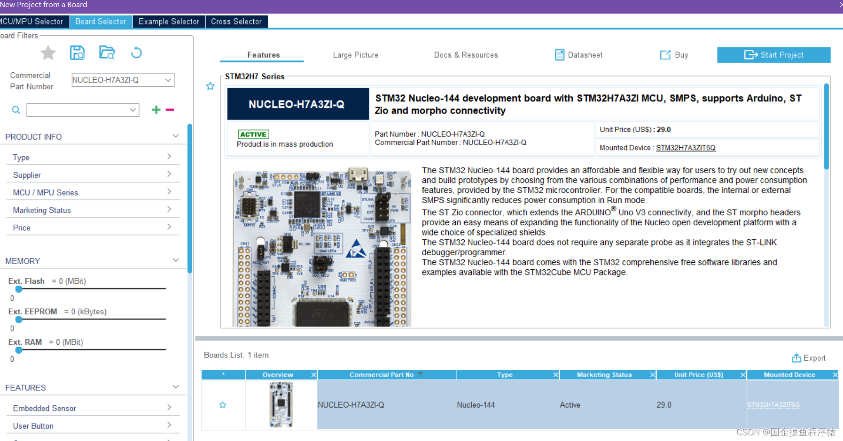The width and height of the screenshot is (843, 441).
Task: Open the Large Picture tab
Action: tap(355, 55)
